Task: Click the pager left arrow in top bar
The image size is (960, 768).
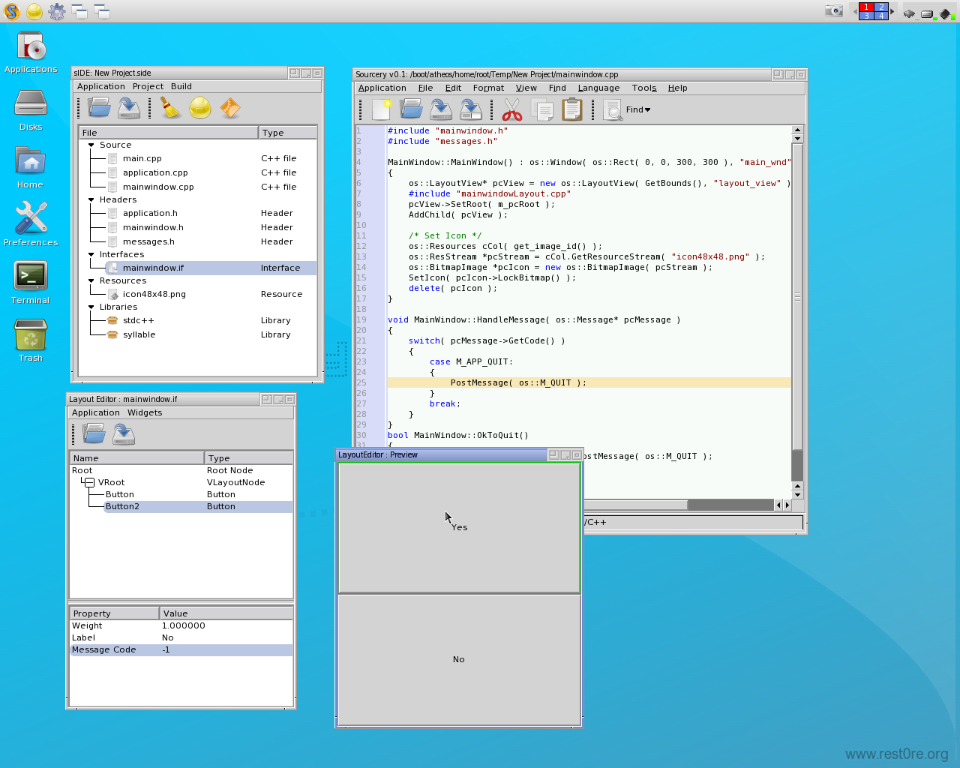Action: point(855,11)
